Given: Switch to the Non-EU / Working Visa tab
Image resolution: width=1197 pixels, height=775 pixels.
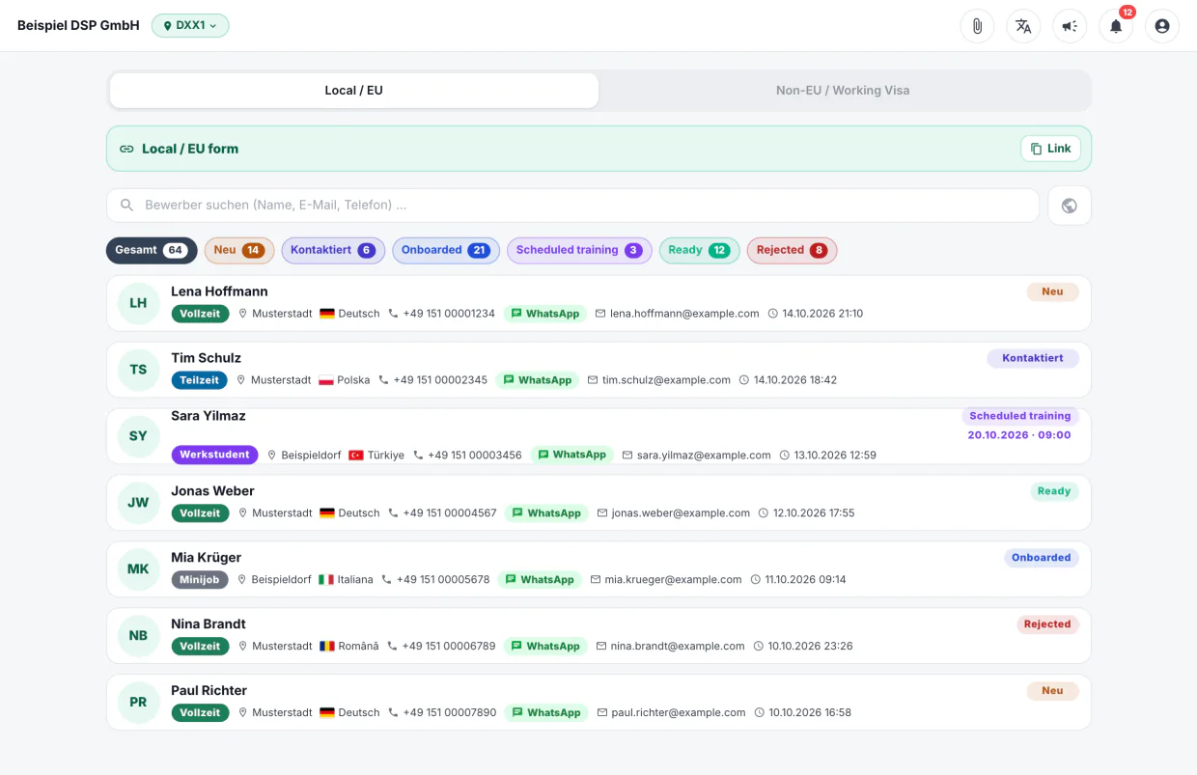Looking at the screenshot, I should [843, 91].
